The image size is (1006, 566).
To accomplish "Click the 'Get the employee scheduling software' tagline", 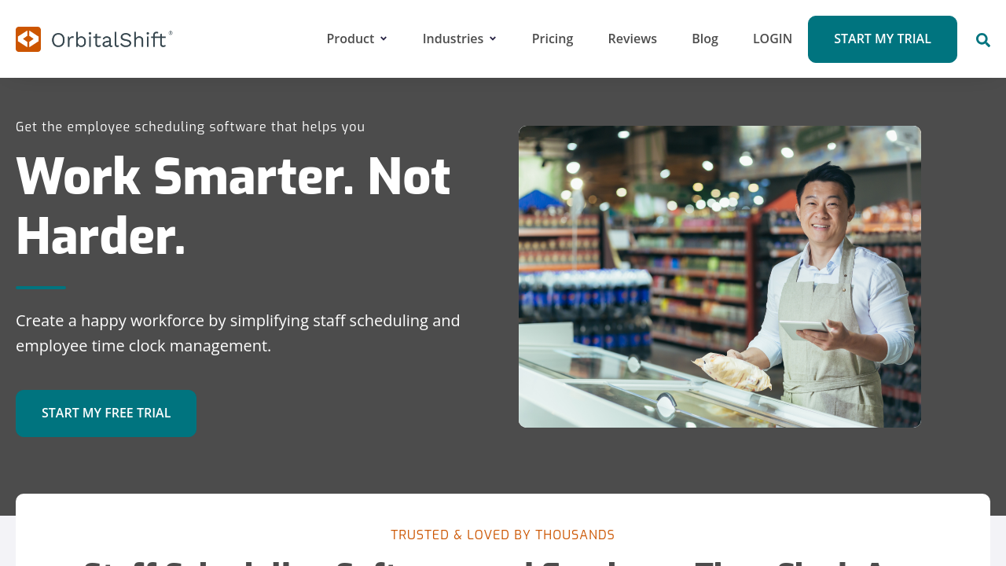I will tap(190, 127).
